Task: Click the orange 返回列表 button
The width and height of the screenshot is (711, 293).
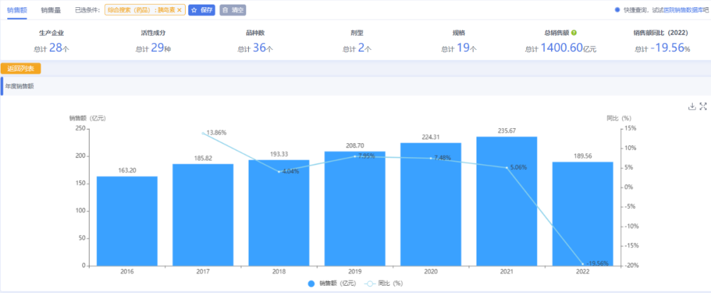Action: coord(21,68)
